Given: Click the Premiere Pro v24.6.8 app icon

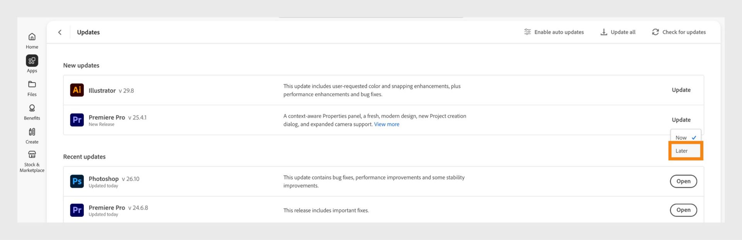Looking at the screenshot, I should click(77, 210).
